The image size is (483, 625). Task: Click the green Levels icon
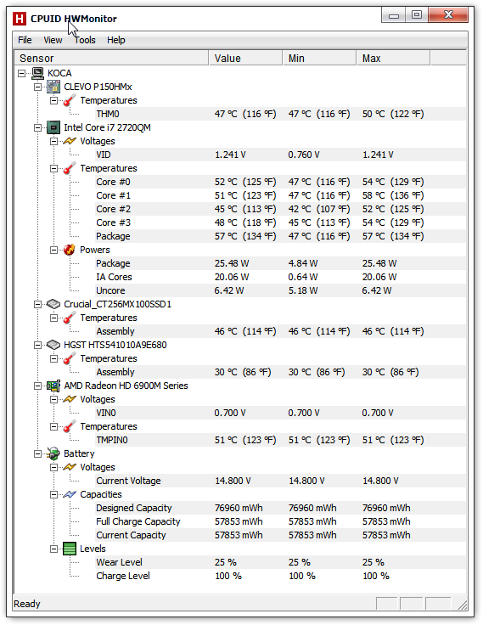pyautogui.click(x=70, y=549)
